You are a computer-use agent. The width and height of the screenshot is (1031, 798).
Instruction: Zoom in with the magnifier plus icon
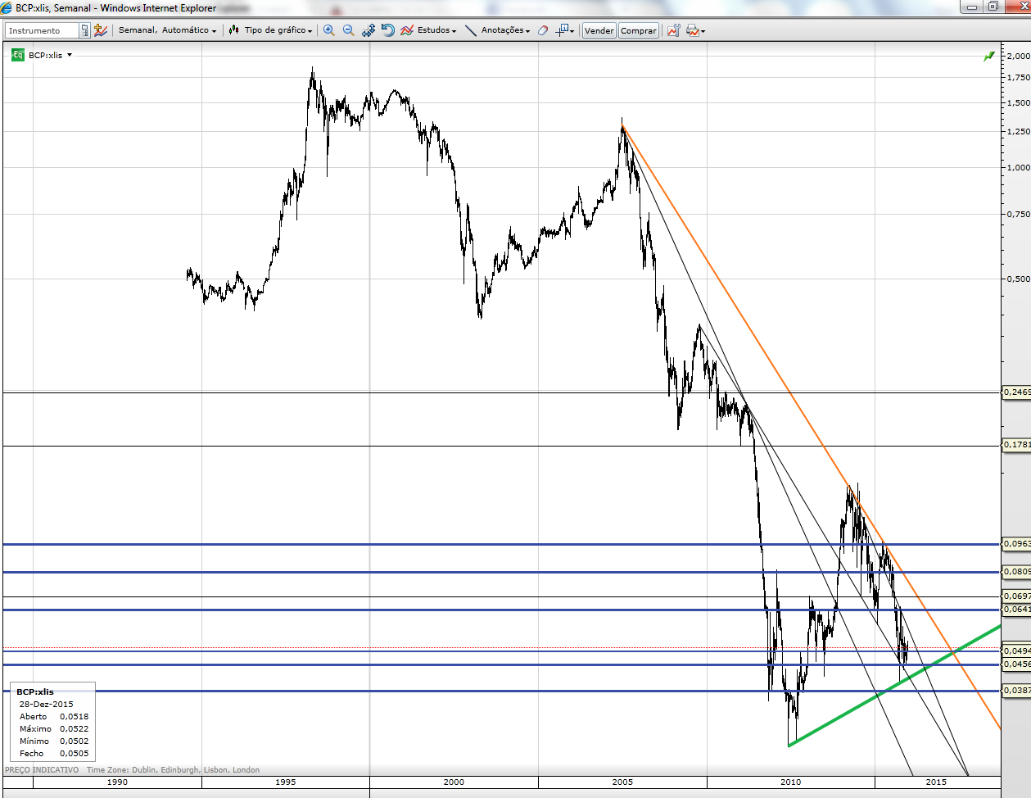(x=329, y=30)
